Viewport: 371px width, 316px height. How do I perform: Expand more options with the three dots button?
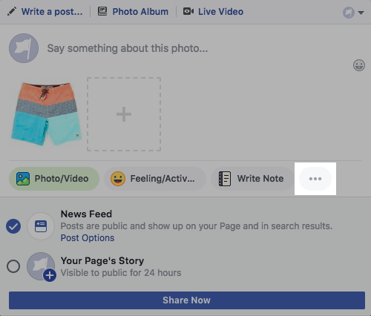[315, 179]
